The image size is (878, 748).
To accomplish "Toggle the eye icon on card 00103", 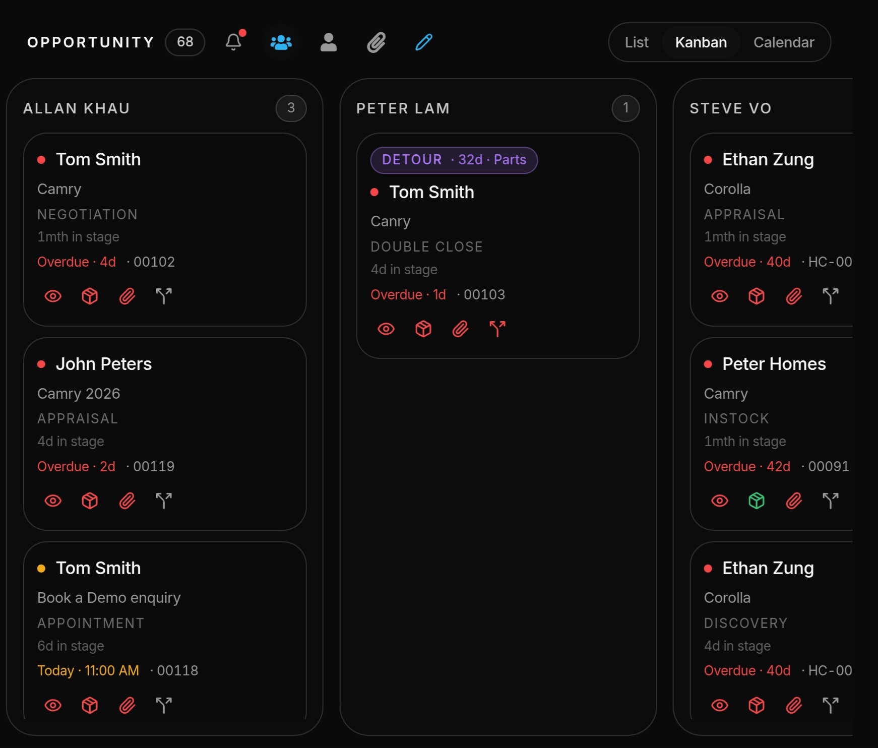I will 386,329.
